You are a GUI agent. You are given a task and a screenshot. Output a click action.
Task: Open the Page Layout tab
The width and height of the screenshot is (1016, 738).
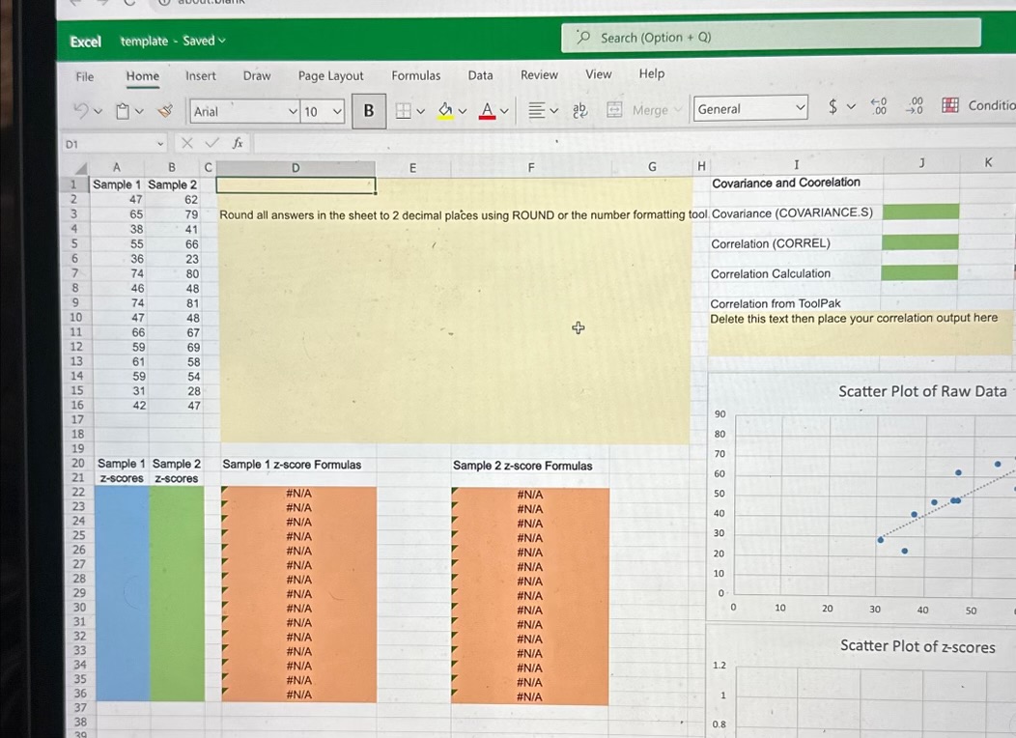[330, 75]
